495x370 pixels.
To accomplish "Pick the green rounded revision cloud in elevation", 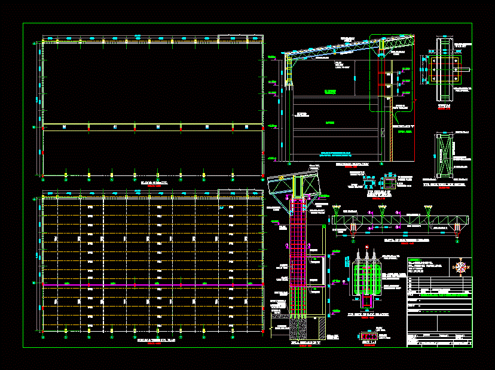I will pyautogui.click(x=392, y=73).
